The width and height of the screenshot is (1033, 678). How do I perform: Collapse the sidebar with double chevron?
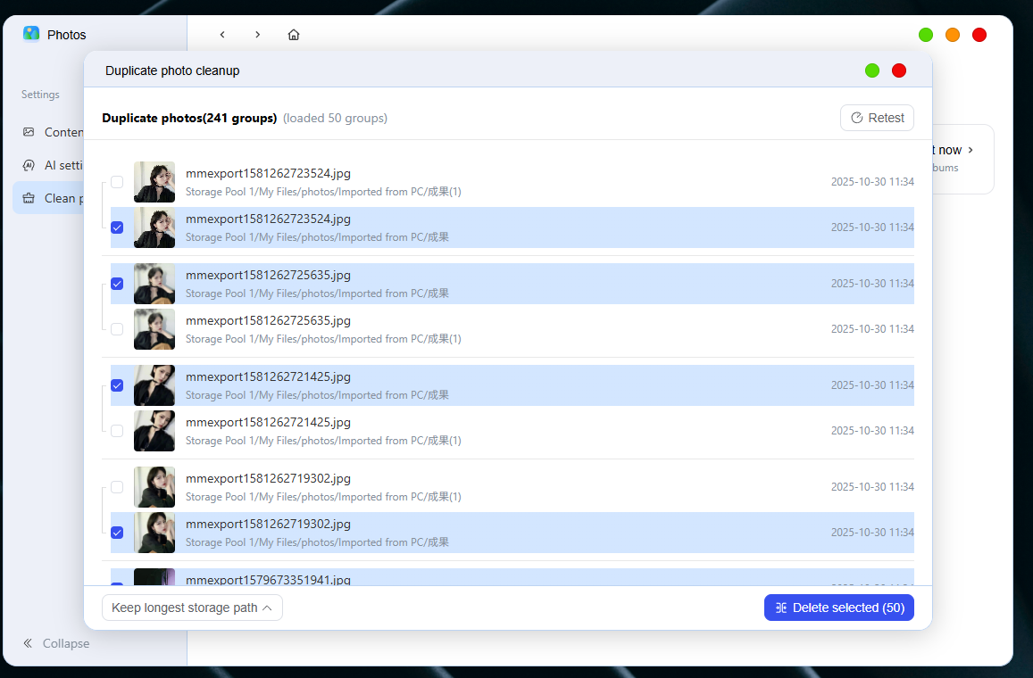pos(28,643)
